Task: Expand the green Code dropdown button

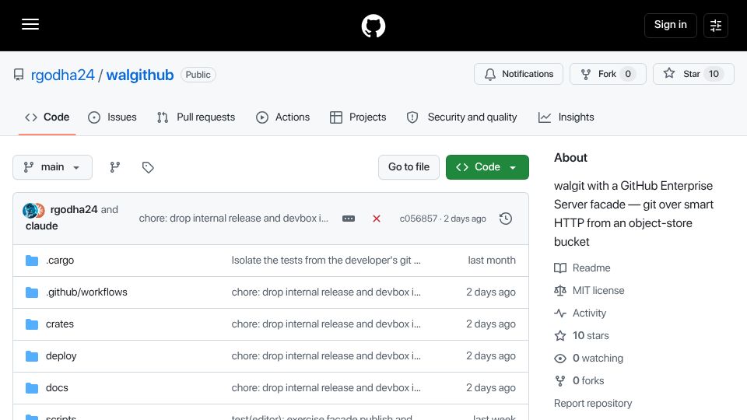Action: click(x=487, y=167)
